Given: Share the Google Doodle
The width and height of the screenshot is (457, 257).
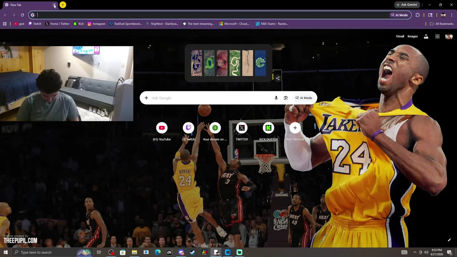Looking at the screenshot, I should (x=278, y=78).
